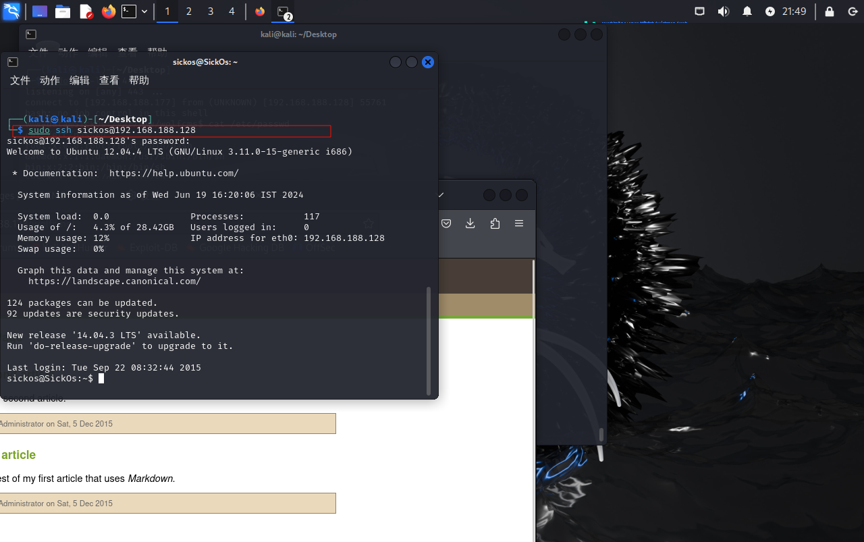This screenshot has height=542, width=864.
Task: Open Firefox Save to Pocket icon
Action: tap(446, 223)
